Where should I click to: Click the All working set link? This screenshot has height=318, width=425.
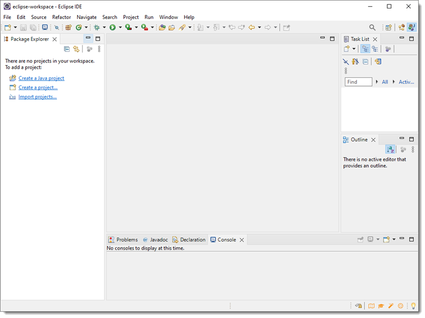pos(385,82)
